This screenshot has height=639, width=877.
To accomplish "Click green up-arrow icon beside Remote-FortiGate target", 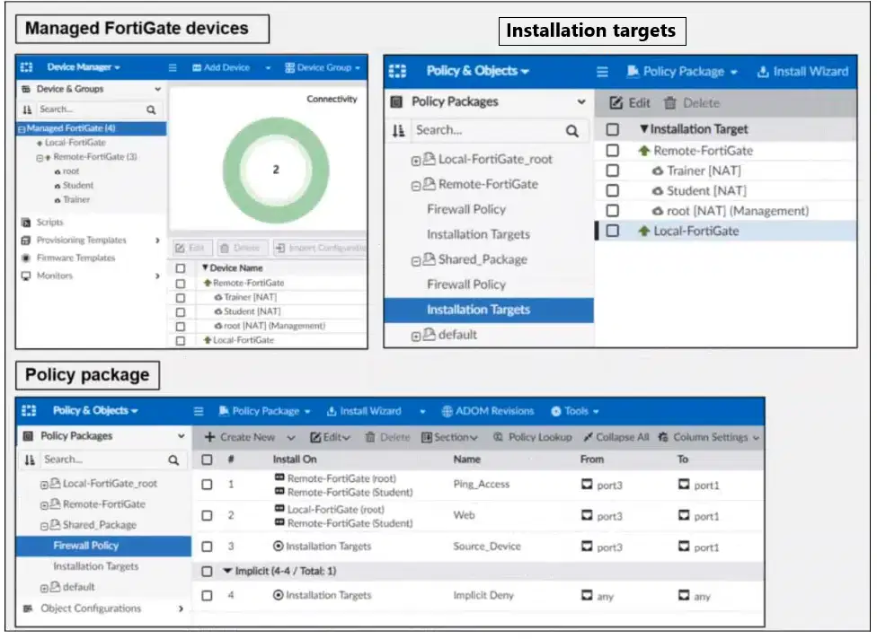I will point(644,151).
